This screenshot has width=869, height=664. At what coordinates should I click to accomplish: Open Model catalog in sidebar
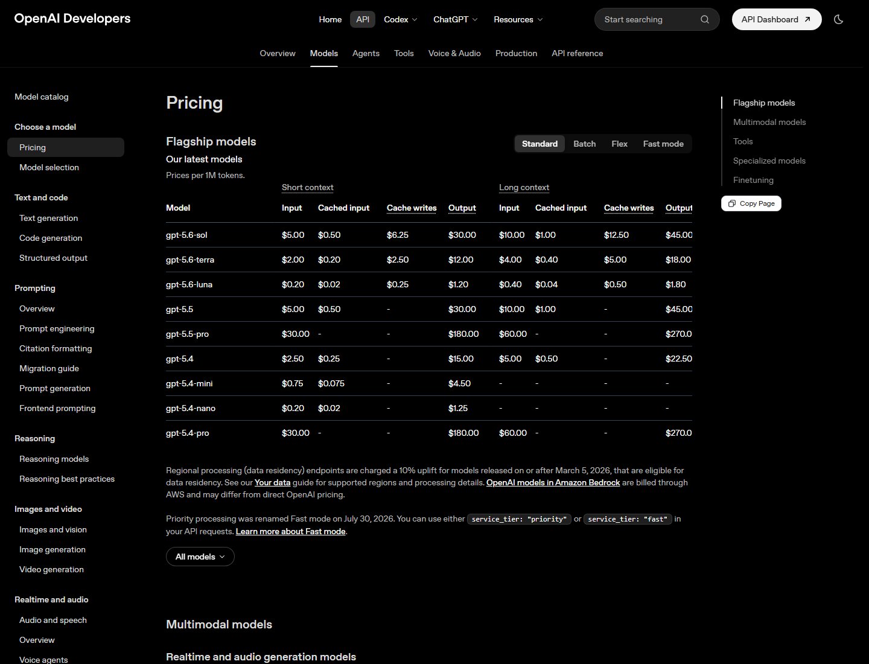pos(42,97)
